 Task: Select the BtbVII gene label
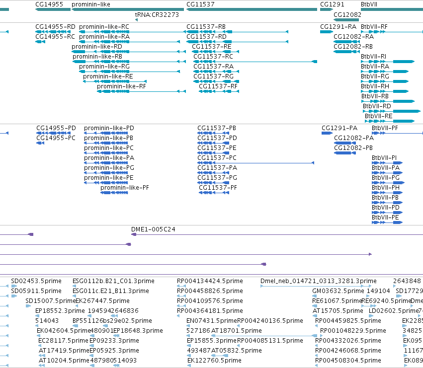pos(369,4)
